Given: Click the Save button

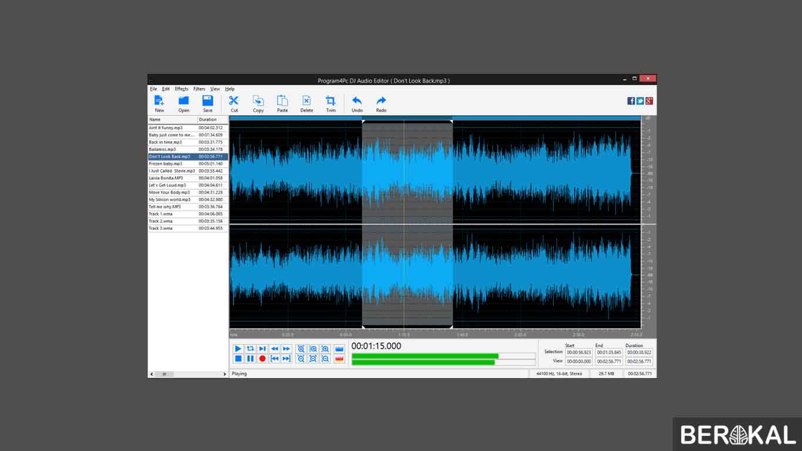Looking at the screenshot, I should (207, 103).
